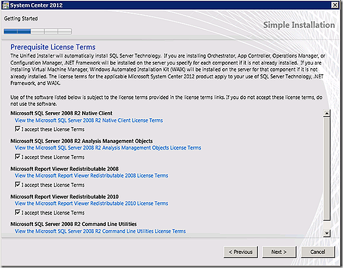Toggle Analysis Management Objects license acceptance checkbox
Screen dimensions: 343x268
click(x=18, y=156)
